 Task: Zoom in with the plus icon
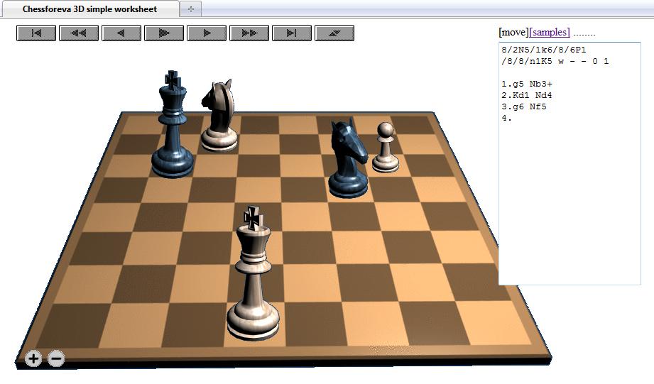[x=33, y=358]
